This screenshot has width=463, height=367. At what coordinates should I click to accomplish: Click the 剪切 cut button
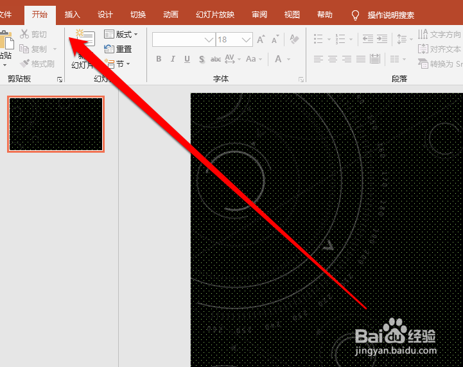[x=33, y=34]
